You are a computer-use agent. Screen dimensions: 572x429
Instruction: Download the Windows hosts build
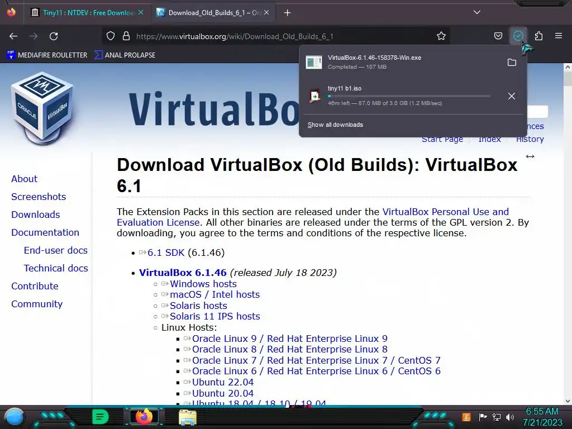[203, 284]
